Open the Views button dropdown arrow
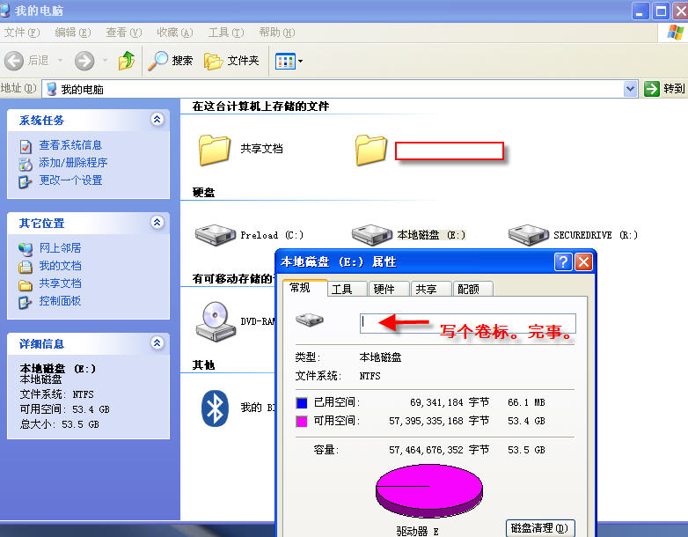Image resolution: width=688 pixels, height=537 pixels. coord(300,61)
